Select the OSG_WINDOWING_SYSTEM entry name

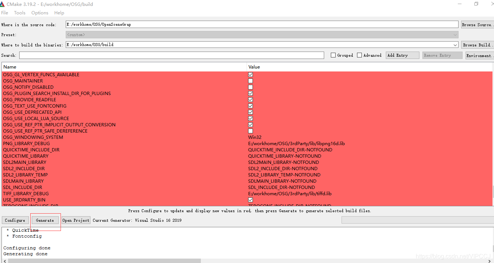[33, 137]
